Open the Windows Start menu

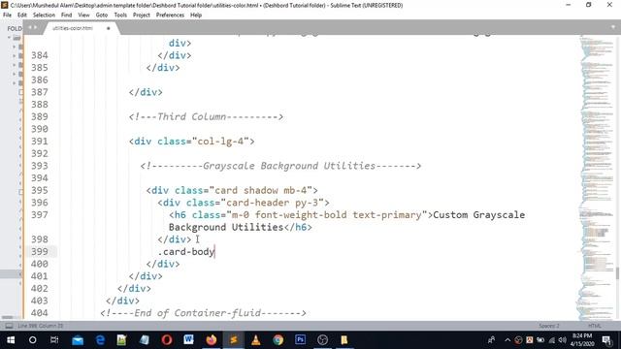[11, 340]
